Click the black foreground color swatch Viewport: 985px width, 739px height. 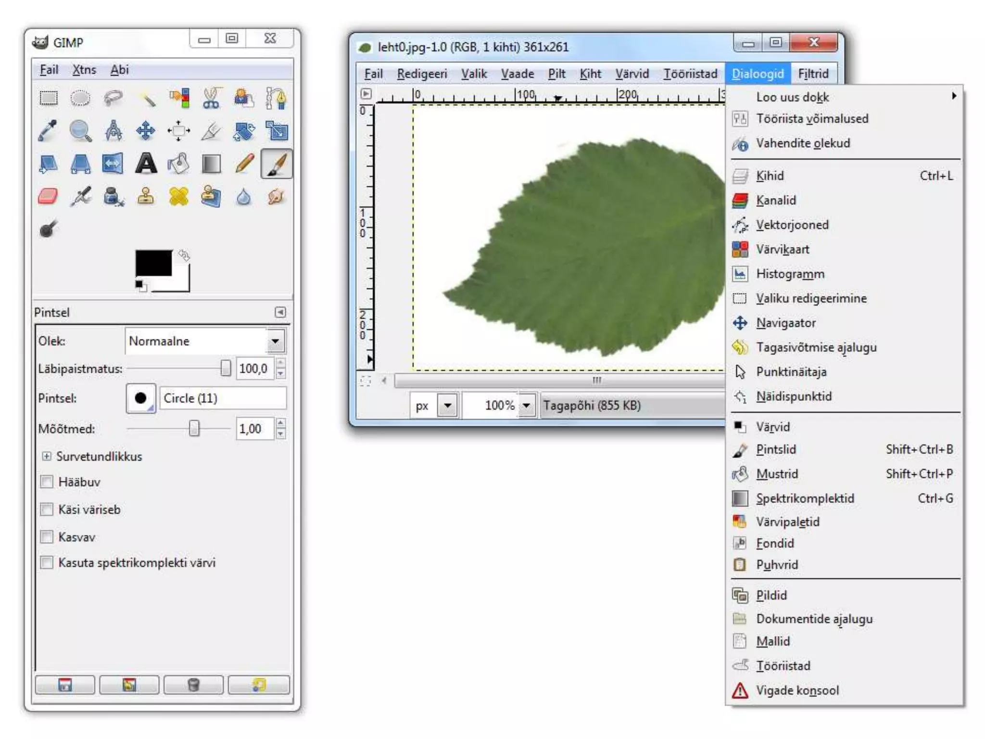click(x=153, y=263)
